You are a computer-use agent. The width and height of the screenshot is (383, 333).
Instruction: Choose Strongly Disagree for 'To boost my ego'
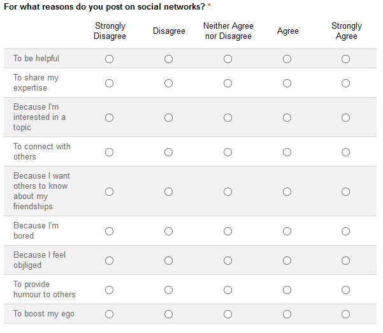click(109, 314)
